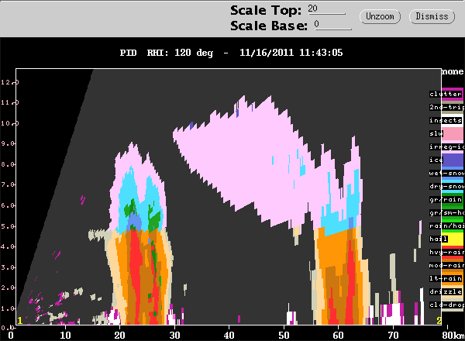The image size is (465, 341).
Task: Click the 60 range axis label
Action: click(x=338, y=335)
